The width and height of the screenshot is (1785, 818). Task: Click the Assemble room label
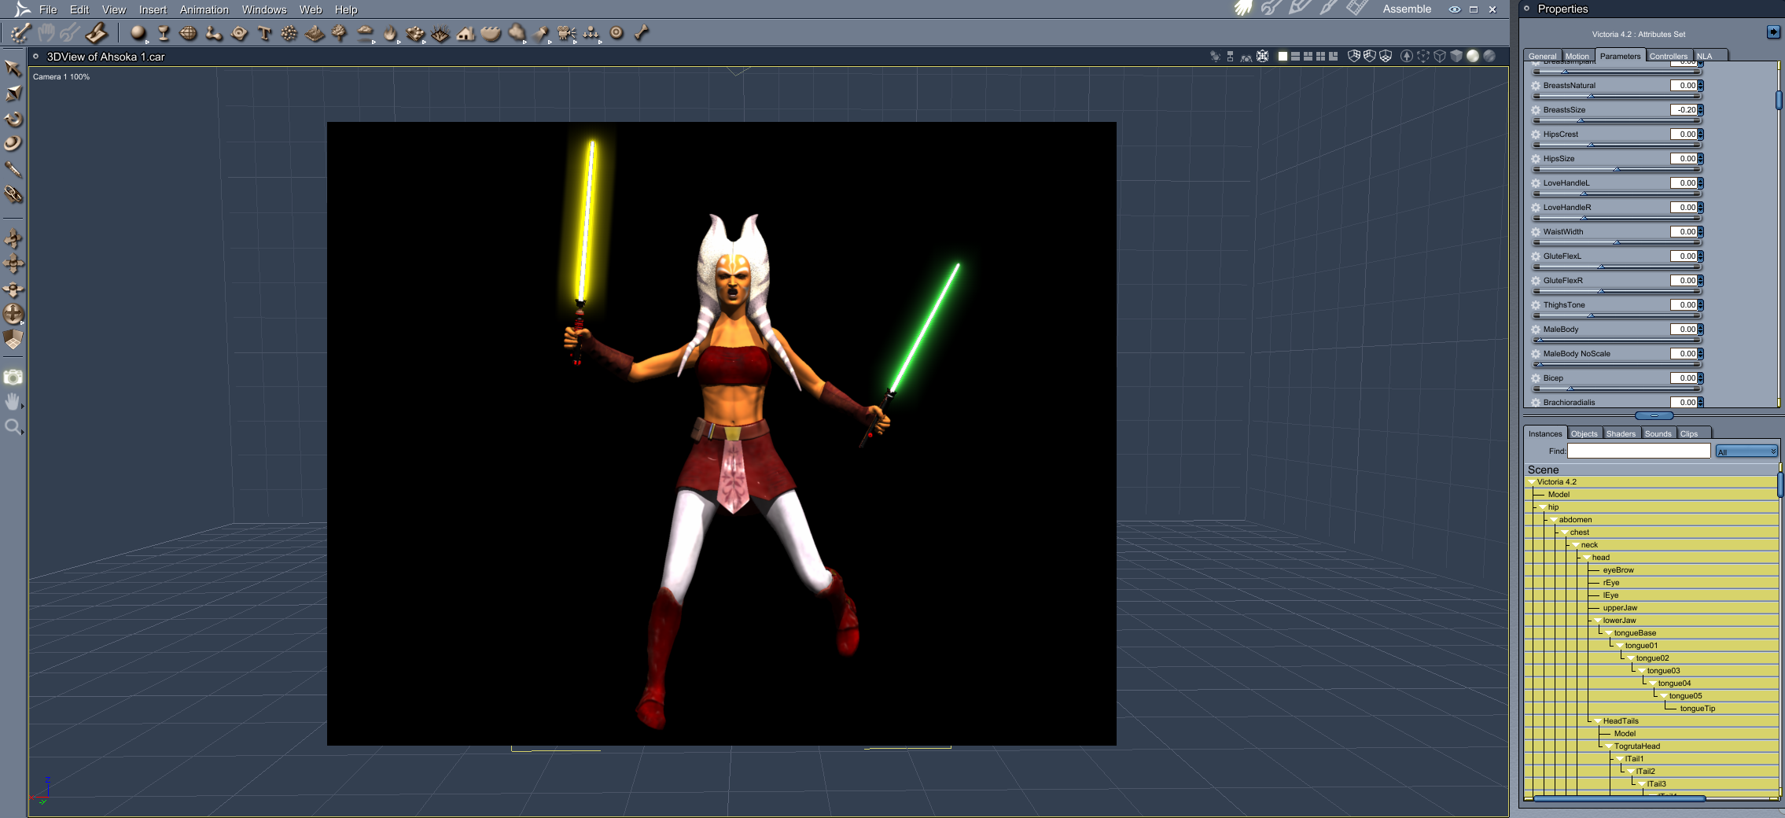(1407, 9)
